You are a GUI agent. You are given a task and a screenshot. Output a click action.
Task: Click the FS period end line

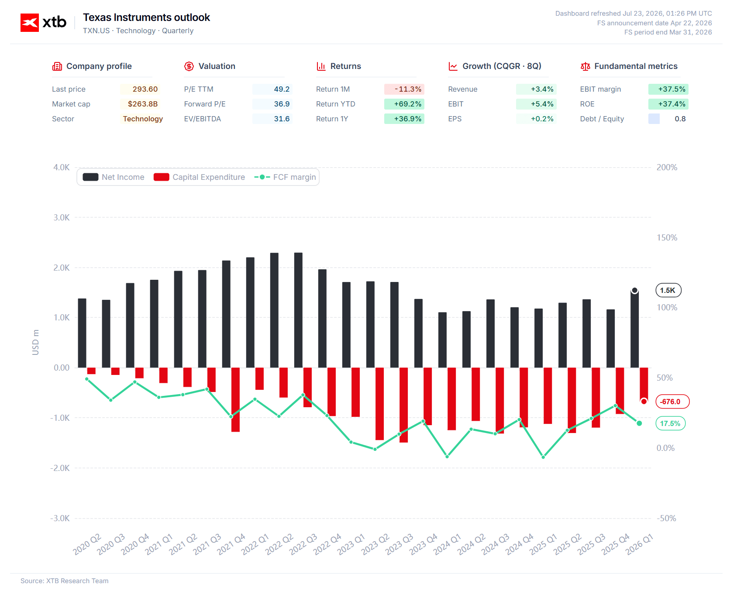coord(668,32)
